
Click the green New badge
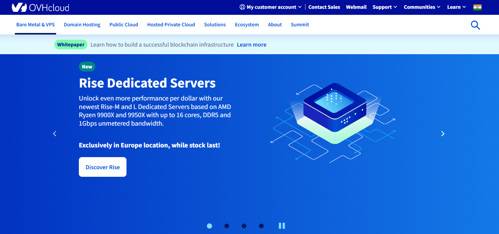tap(87, 67)
